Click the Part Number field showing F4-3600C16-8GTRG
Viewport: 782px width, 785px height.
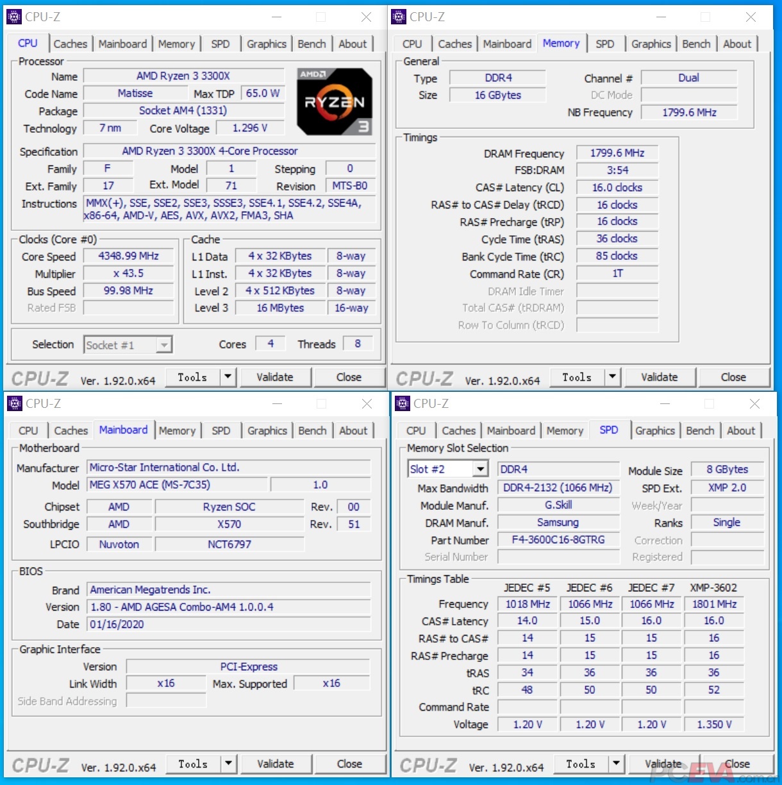coord(558,539)
